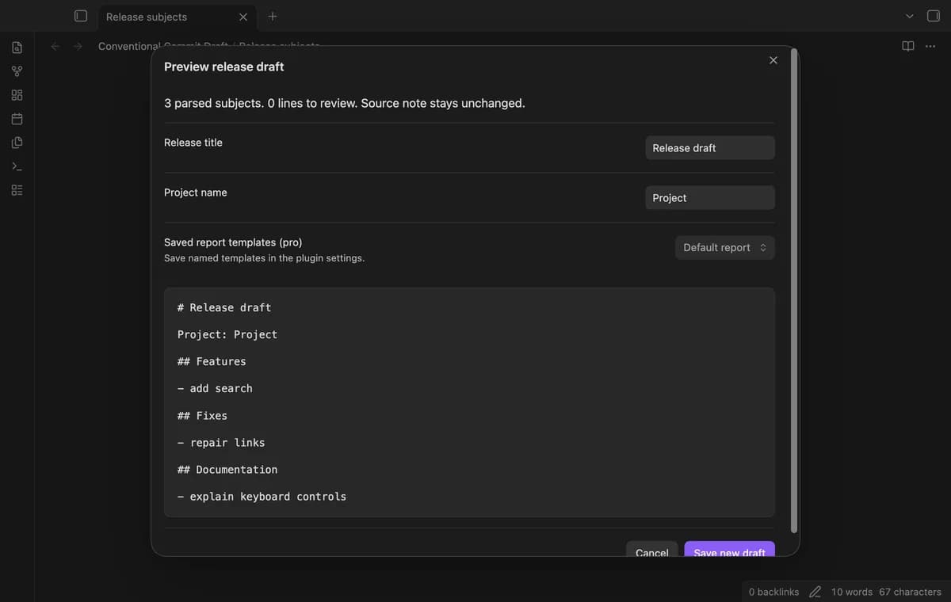Open the quick switcher file icon
This screenshot has height=602, width=951.
(17, 48)
